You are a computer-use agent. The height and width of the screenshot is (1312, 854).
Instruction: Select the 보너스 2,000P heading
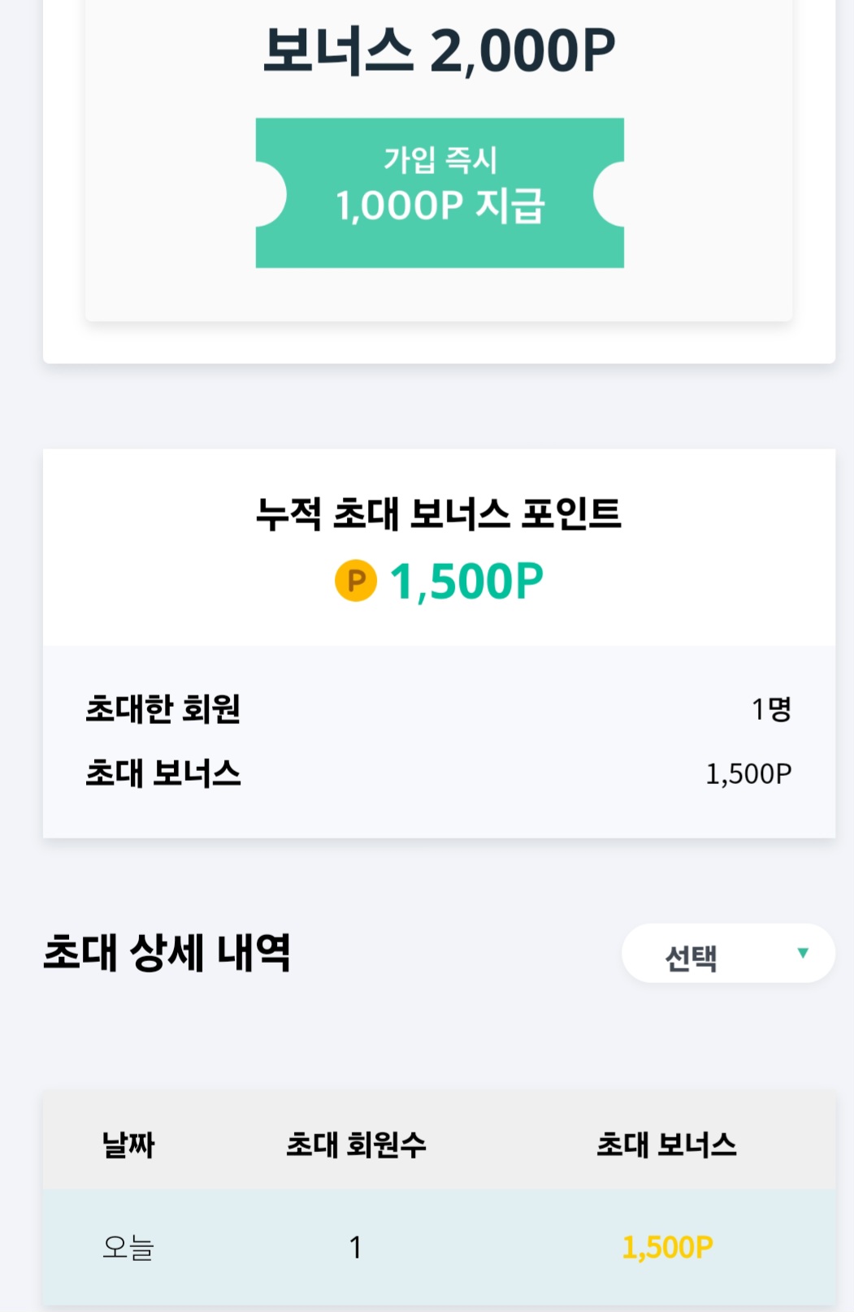click(440, 51)
